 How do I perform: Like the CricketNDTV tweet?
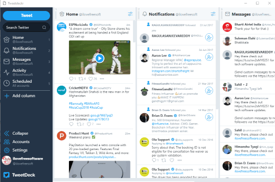coord(89,124)
